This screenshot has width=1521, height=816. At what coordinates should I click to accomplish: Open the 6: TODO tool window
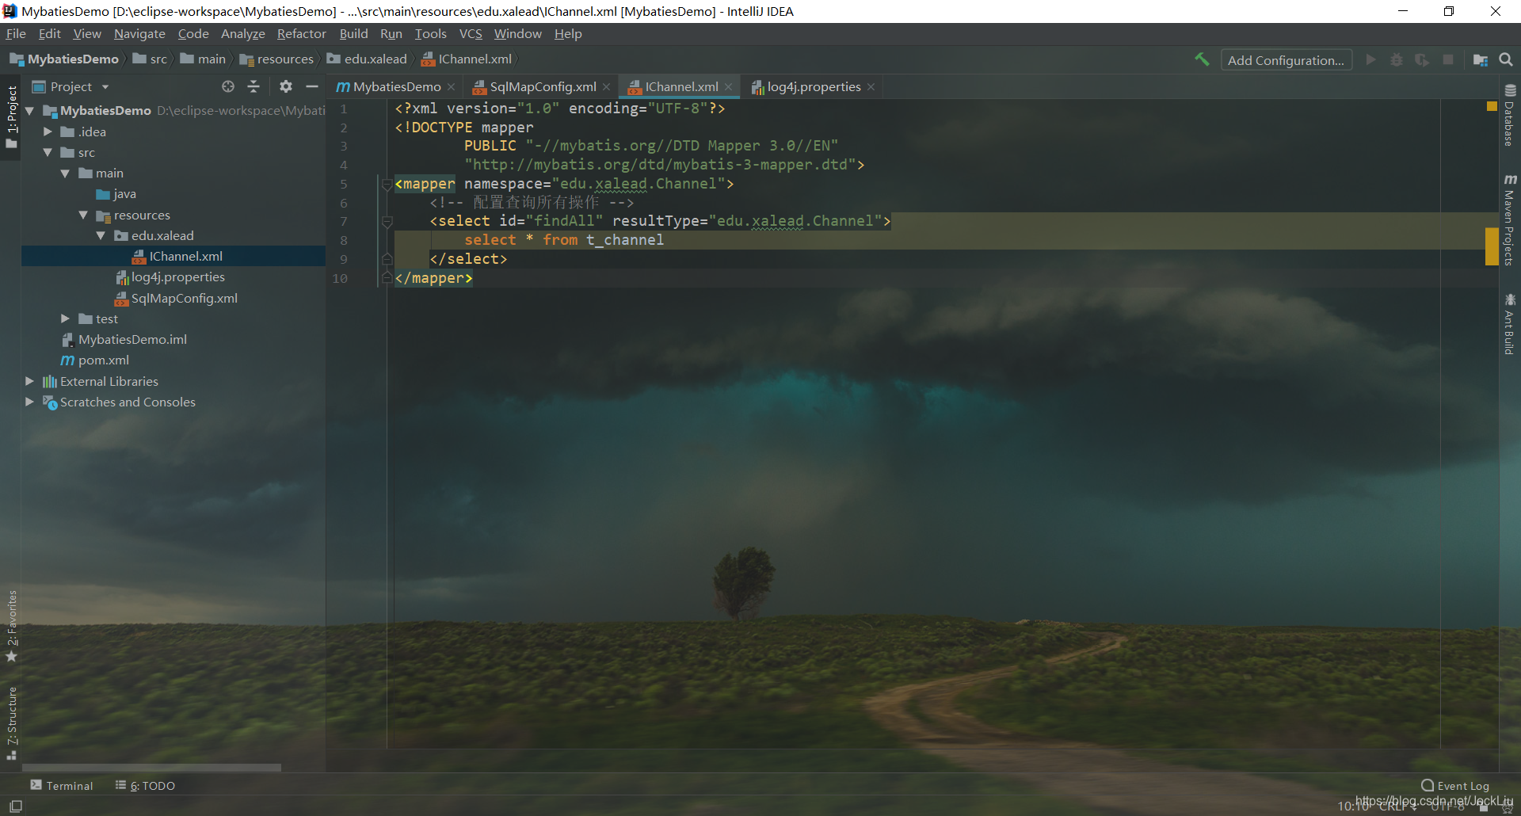[145, 785]
